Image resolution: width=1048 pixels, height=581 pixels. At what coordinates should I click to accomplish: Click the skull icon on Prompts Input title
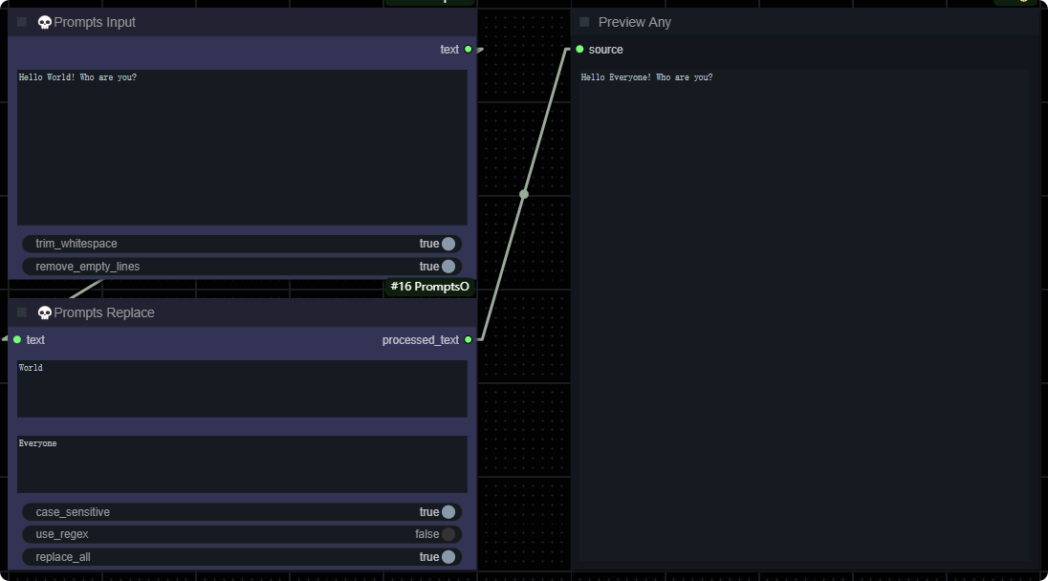pos(44,22)
